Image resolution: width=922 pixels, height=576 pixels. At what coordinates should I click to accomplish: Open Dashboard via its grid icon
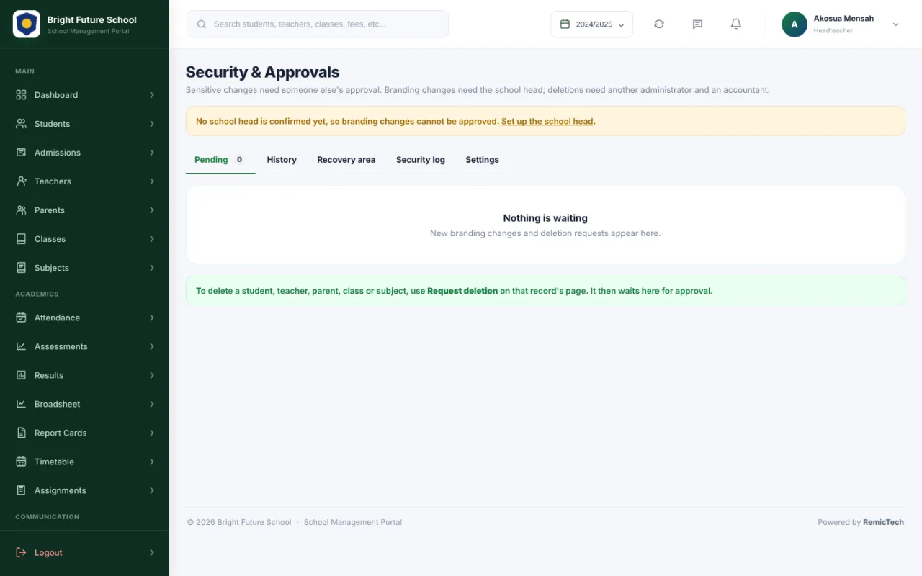(x=21, y=95)
